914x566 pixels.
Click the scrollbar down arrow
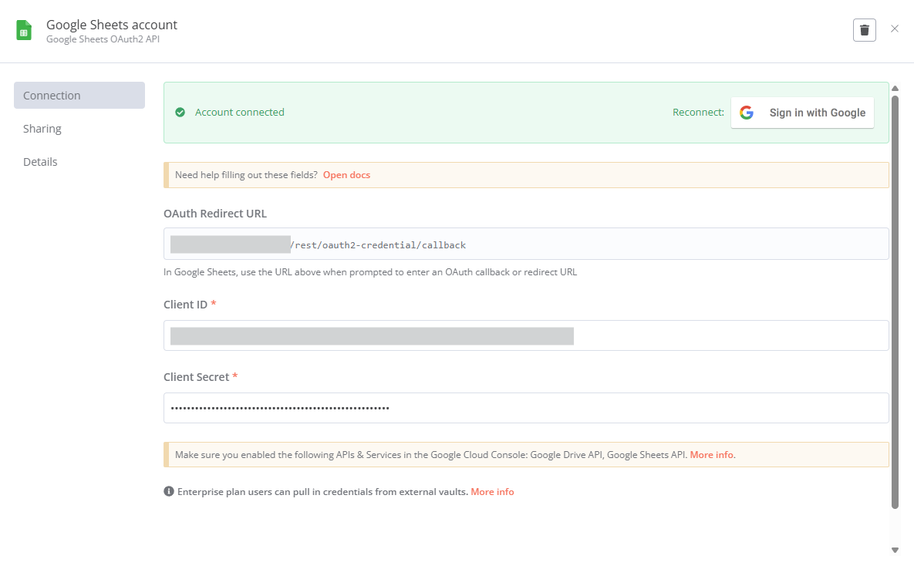click(895, 551)
